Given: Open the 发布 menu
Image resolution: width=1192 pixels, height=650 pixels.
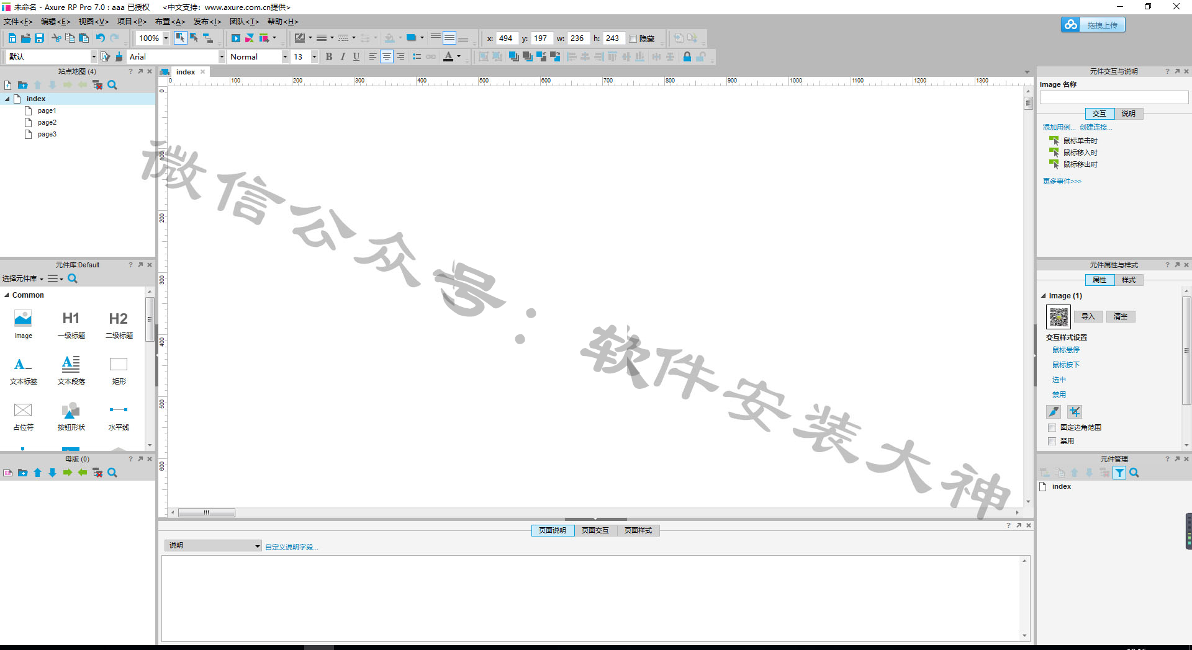Looking at the screenshot, I should [x=207, y=22].
